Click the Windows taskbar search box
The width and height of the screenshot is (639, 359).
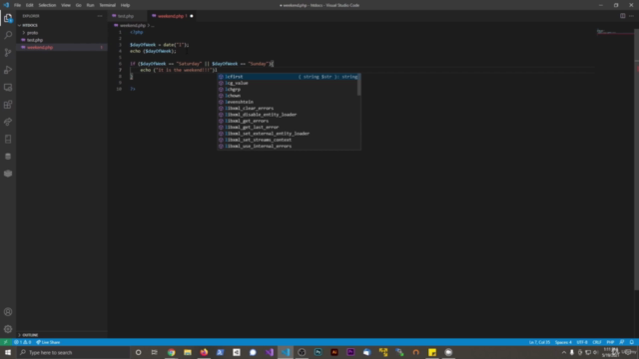coord(73,352)
